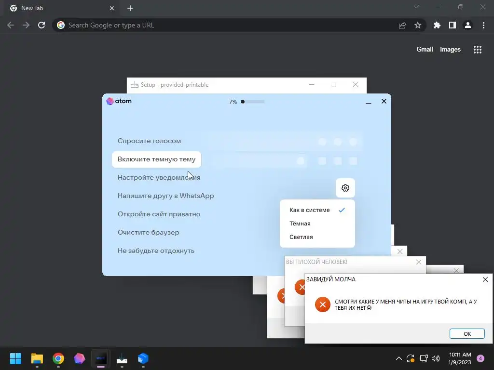Click the sync status tray icon

411,358
